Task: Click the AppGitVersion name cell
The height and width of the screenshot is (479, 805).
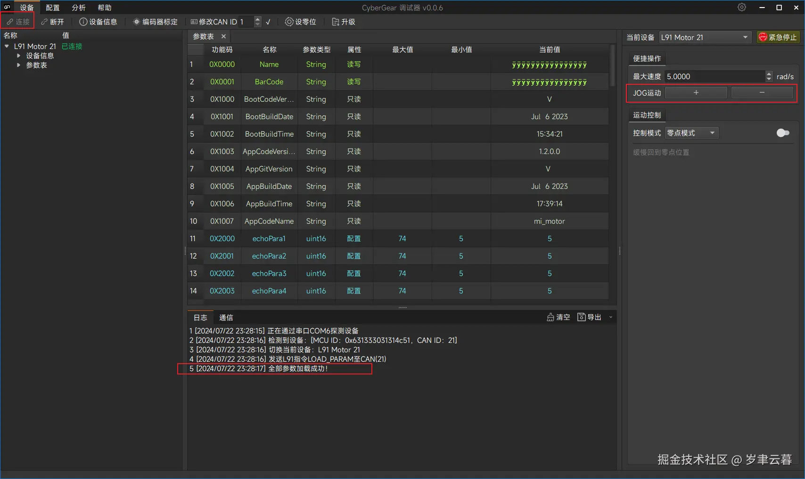Action: click(269, 169)
